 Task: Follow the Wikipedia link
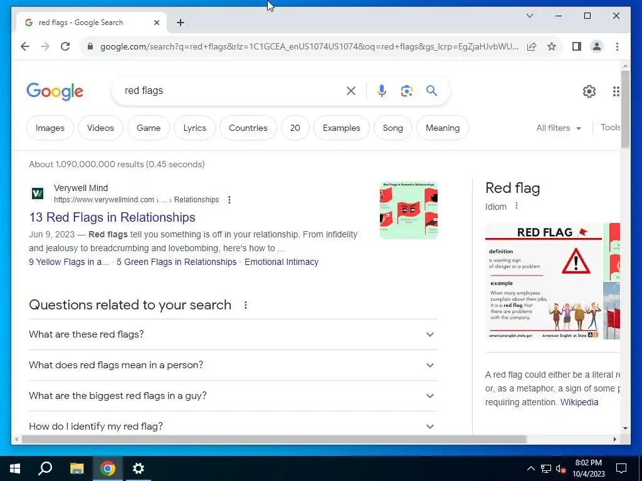pos(579,402)
